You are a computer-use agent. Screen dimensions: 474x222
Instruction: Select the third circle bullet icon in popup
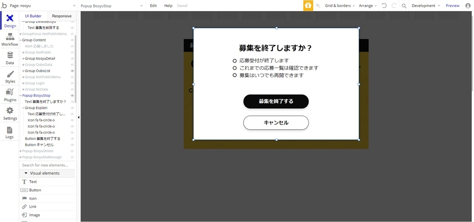235,75
